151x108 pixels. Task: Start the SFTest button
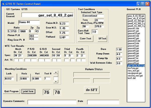point(102,39)
